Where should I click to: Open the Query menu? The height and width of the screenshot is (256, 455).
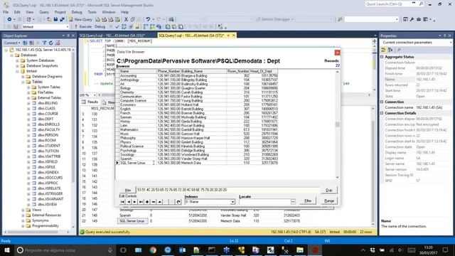(x=44, y=12)
